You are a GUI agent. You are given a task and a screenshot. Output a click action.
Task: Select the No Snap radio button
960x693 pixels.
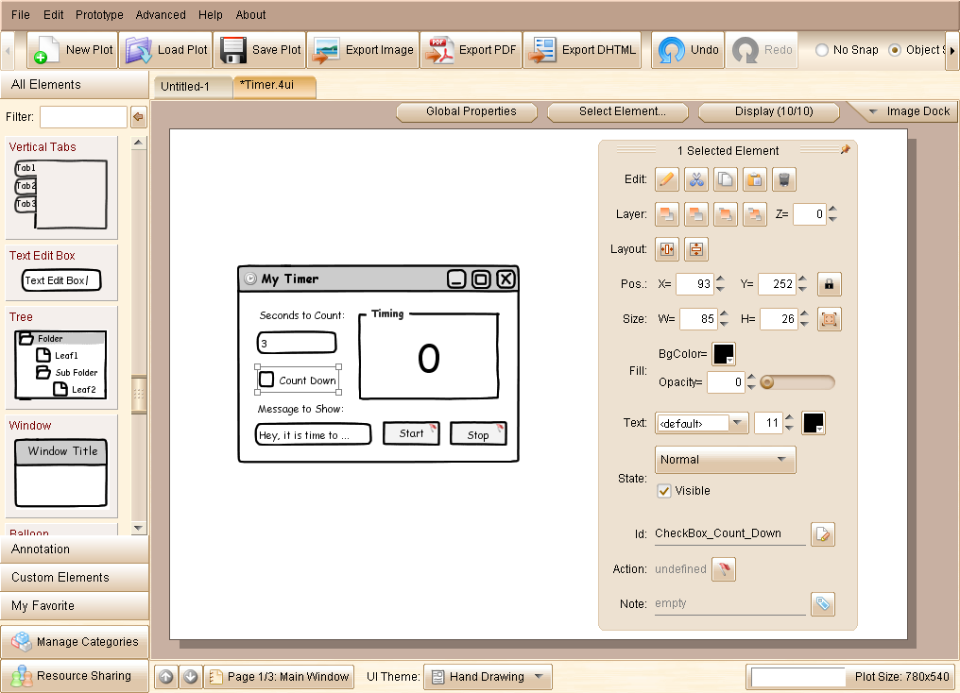tap(822, 50)
